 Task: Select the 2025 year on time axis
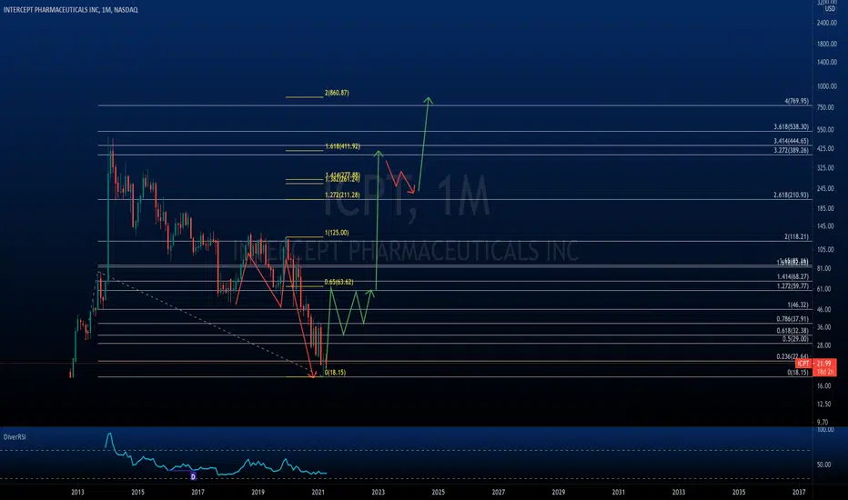pyautogui.click(x=438, y=492)
